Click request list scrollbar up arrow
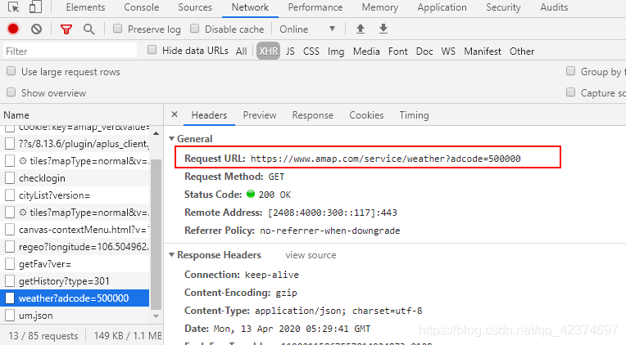This screenshot has height=345, width=626. tap(156, 133)
